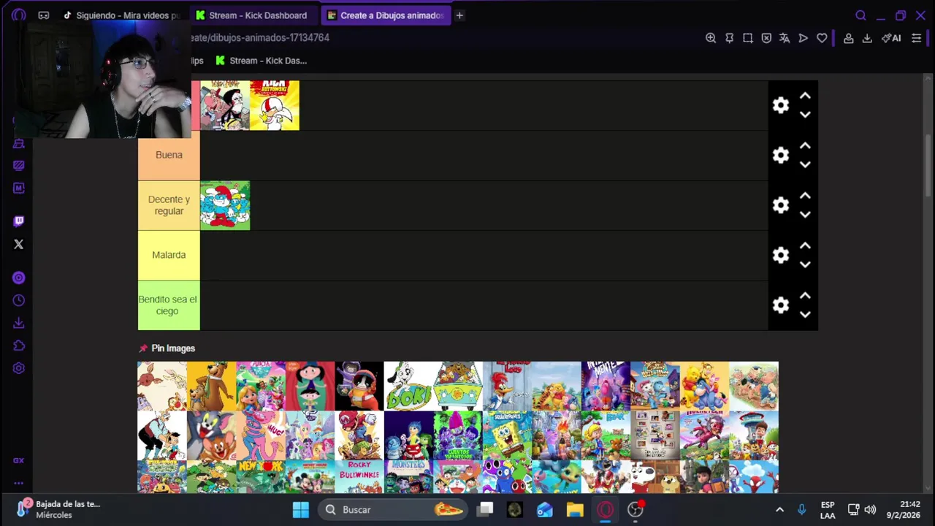Open Twitch in the browser sidebar
Image resolution: width=935 pixels, height=526 pixels.
point(19,221)
